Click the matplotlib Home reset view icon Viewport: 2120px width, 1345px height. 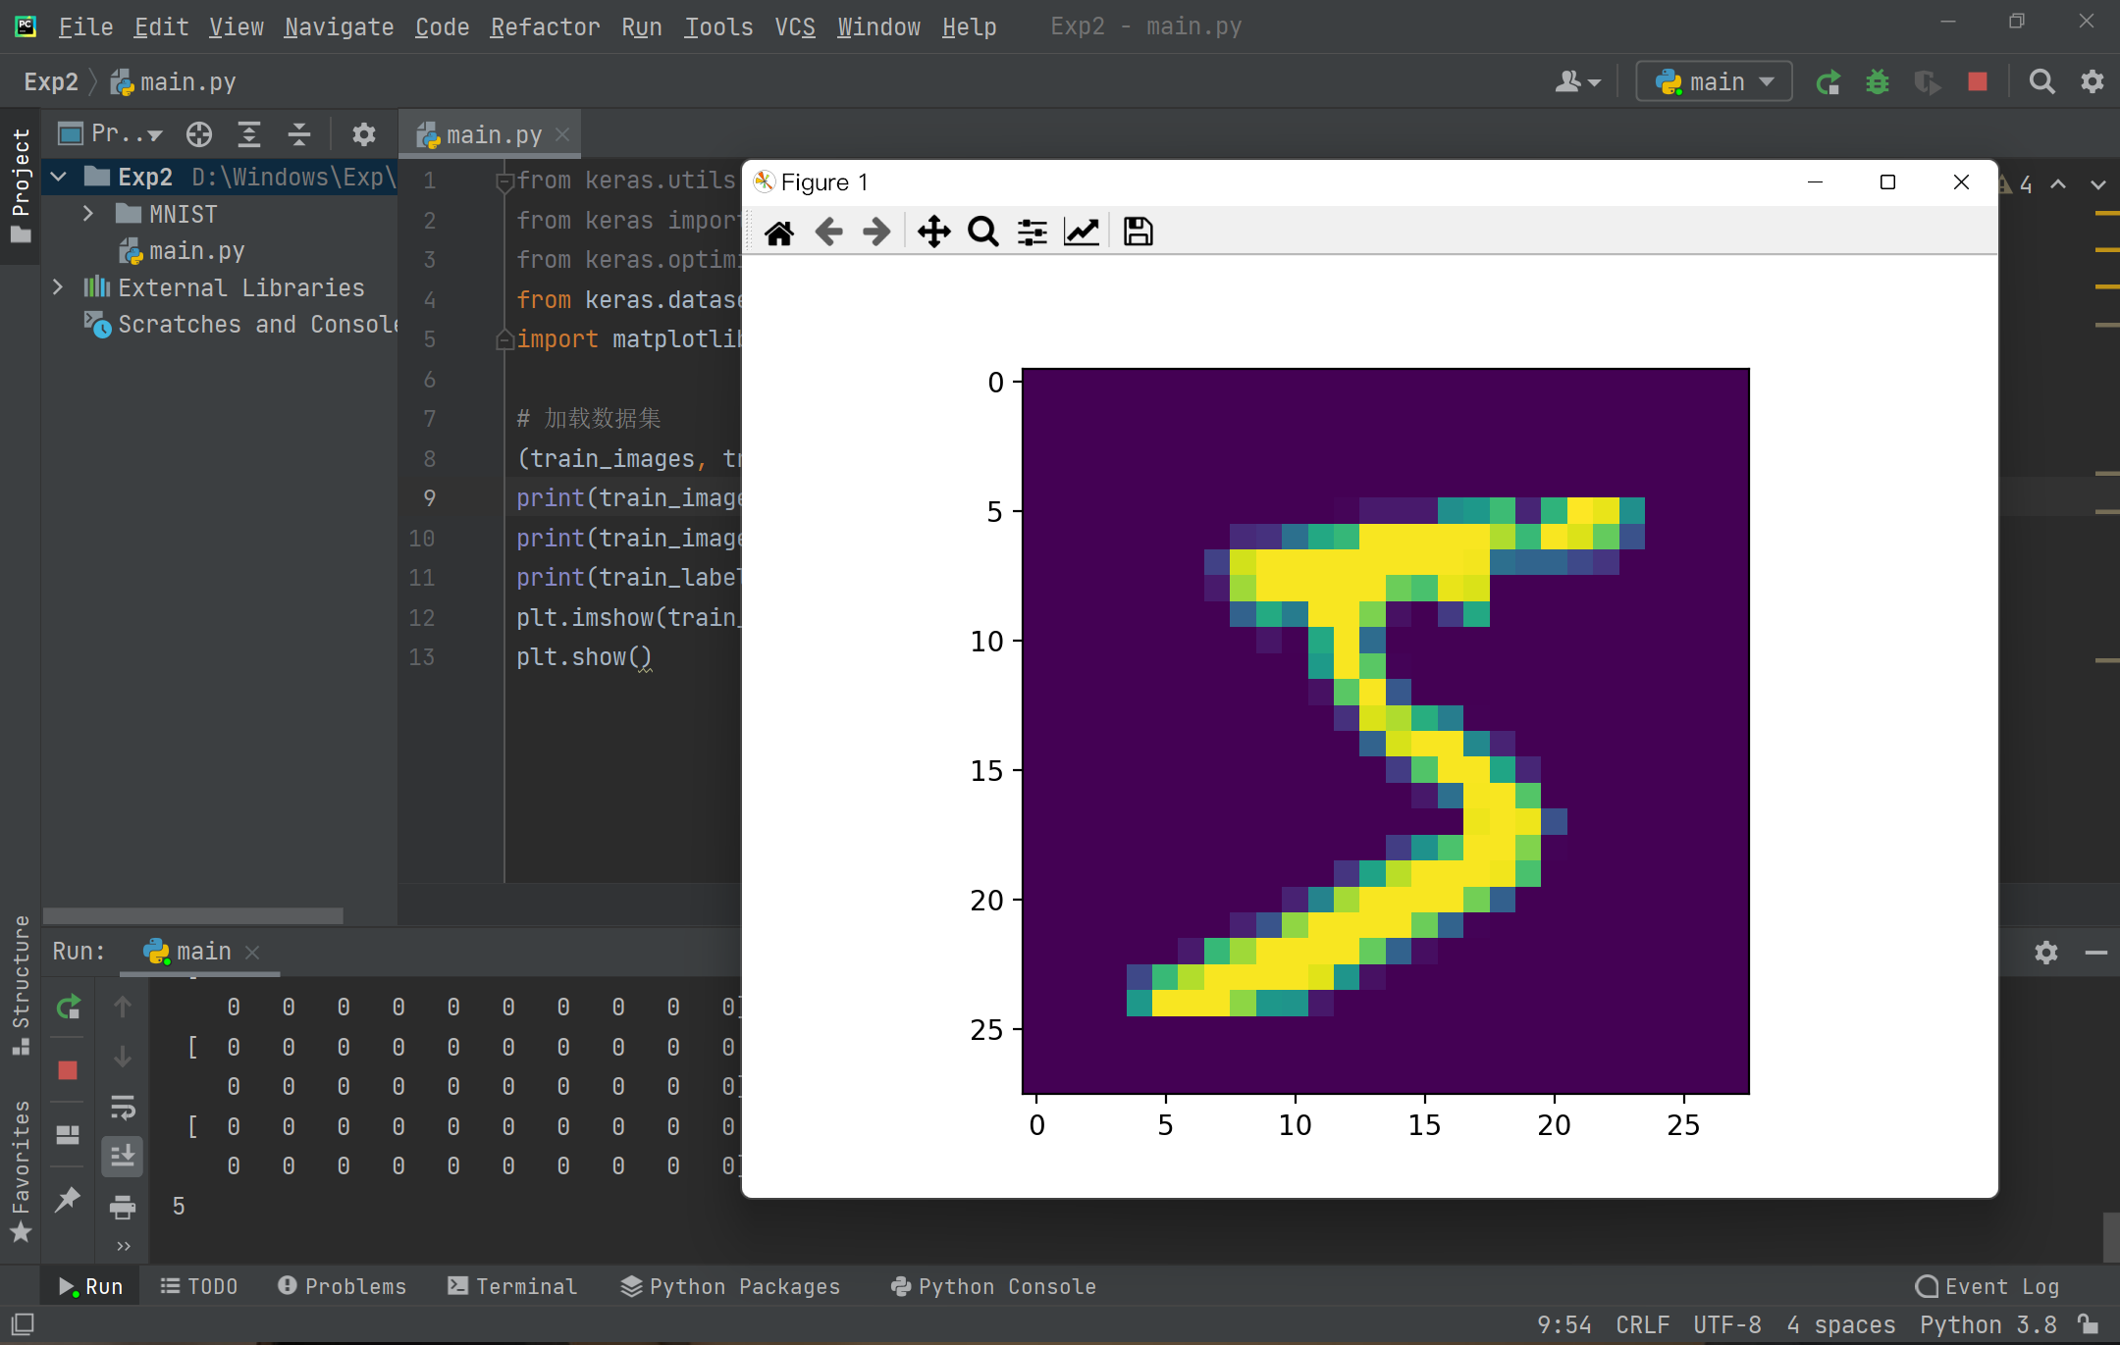pyautogui.click(x=779, y=233)
